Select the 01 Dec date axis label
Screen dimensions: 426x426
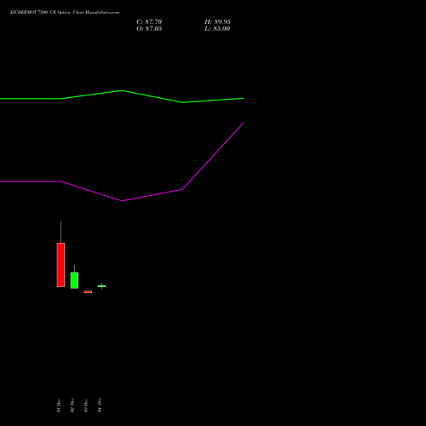[x=59, y=406]
